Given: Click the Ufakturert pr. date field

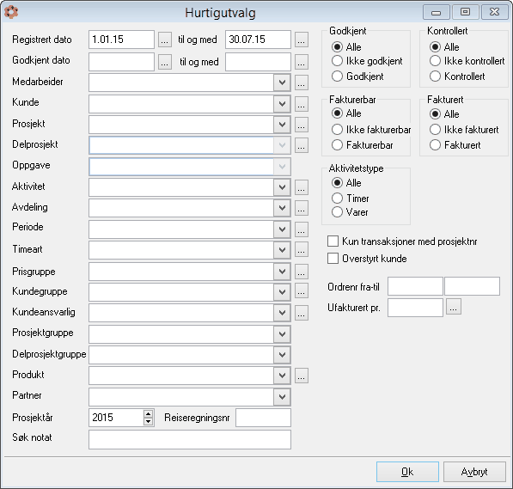Looking at the screenshot, I should pyautogui.click(x=415, y=308).
